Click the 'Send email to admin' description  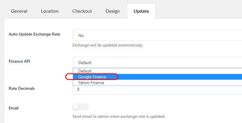click(x=119, y=116)
